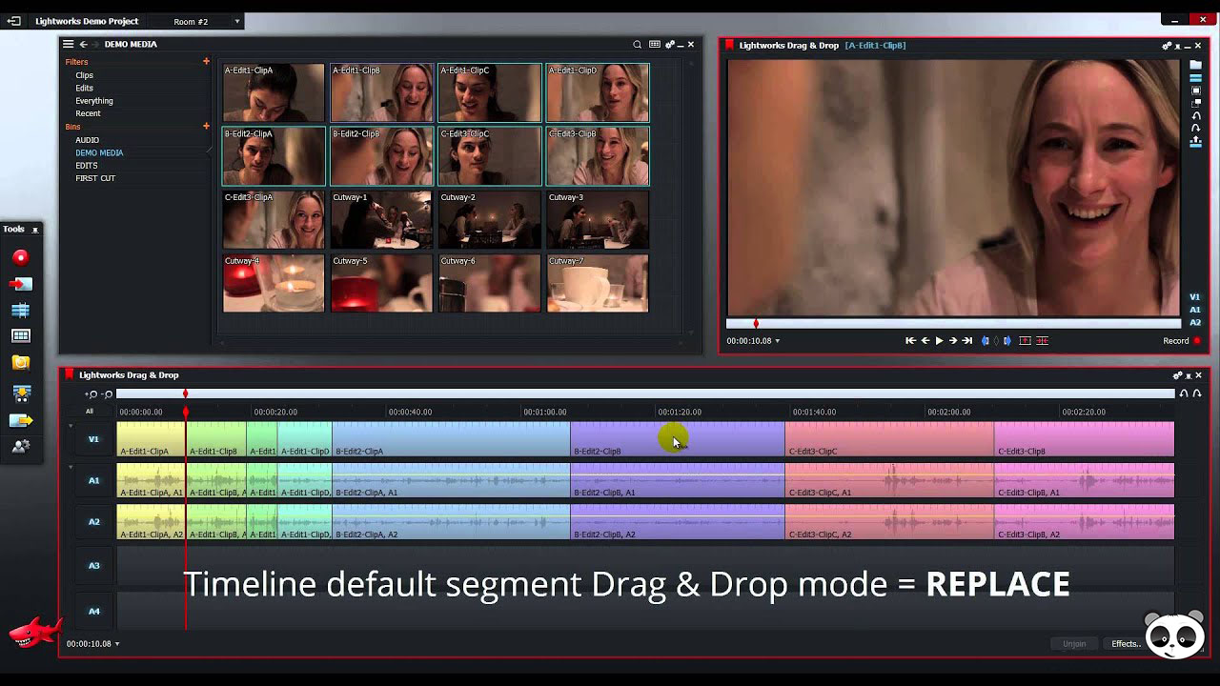Click the exit project icon at top left
Image resolution: width=1220 pixels, height=686 pixels.
pyautogui.click(x=13, y=21)
